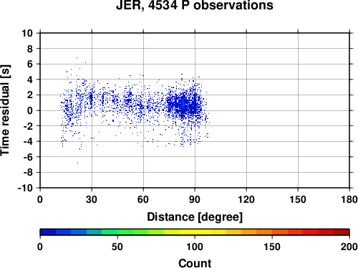This screenshot has height=268, width=358.
Task: Click the 'Distance [degree]' axis label
Action: click(195, 217)
